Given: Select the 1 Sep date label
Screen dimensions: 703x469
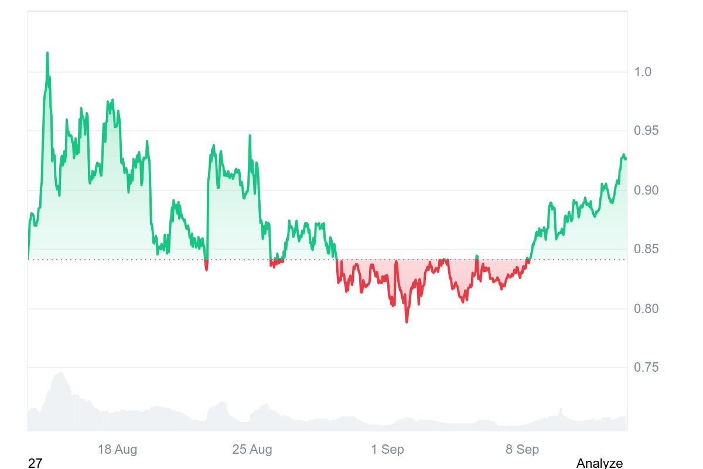Looking at the screenshot, I should pos(387,450).
